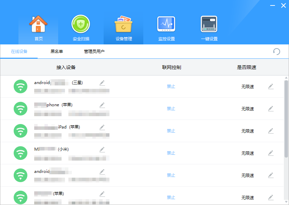Edit the MI (小米) device name

[x=102, y=149]
